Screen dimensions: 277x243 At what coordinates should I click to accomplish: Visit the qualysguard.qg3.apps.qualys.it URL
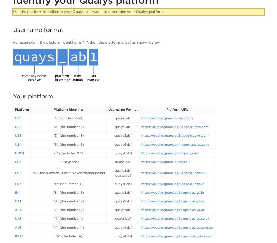[x=172, y=184]
